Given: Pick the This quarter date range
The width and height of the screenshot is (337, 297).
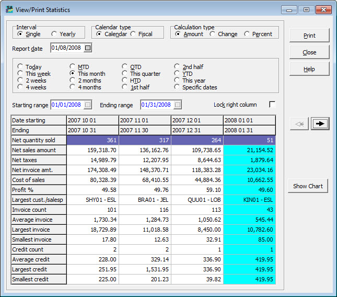Looking at the screenshot, I should tap(125, 74).
